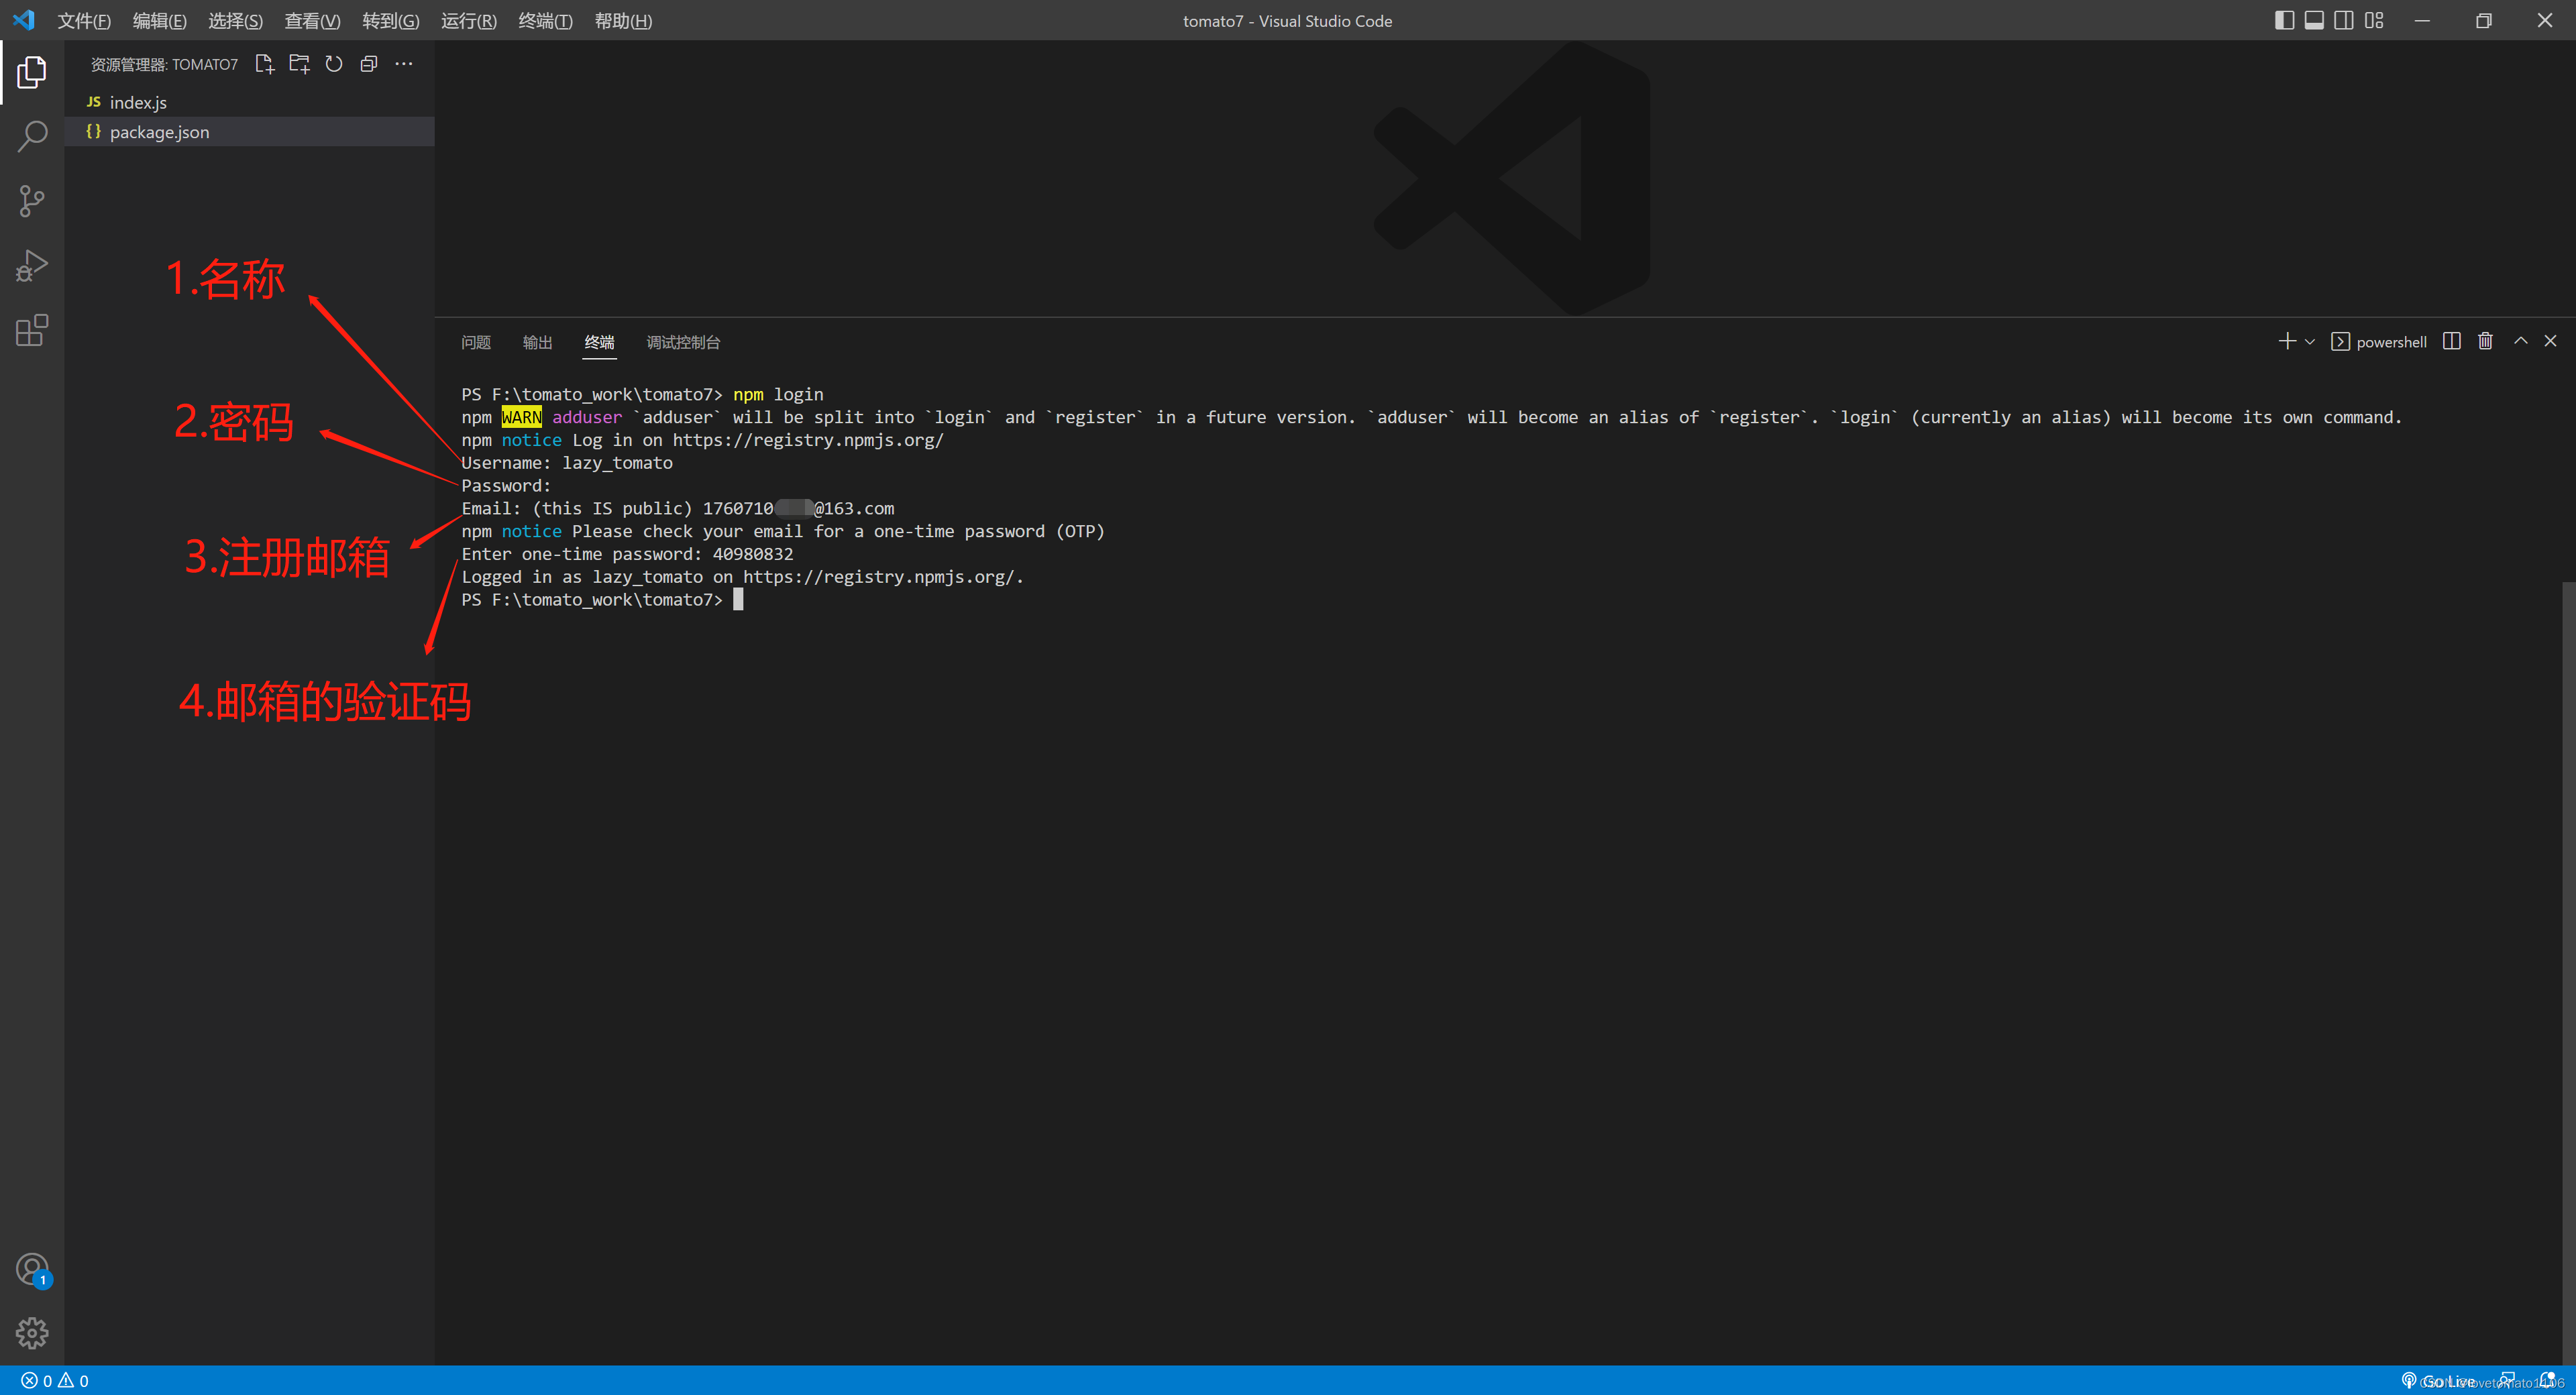The image size is (2576, 1395).
Task: Refresh the explorer file list
Action: pos(334,64)
